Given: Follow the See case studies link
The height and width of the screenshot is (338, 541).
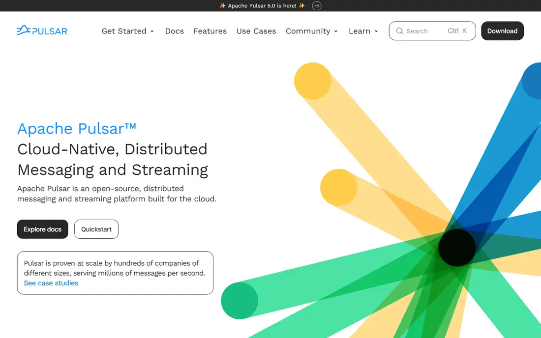Looking at the screenshot, I should pos(51,283).
